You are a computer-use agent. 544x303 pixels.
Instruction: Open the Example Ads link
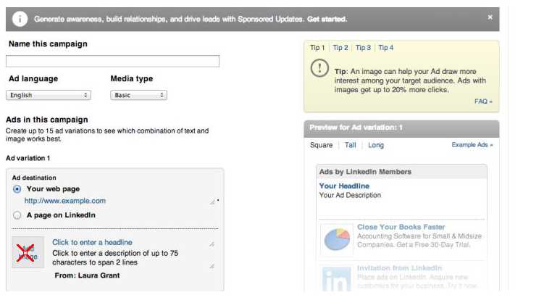point(472,145)
